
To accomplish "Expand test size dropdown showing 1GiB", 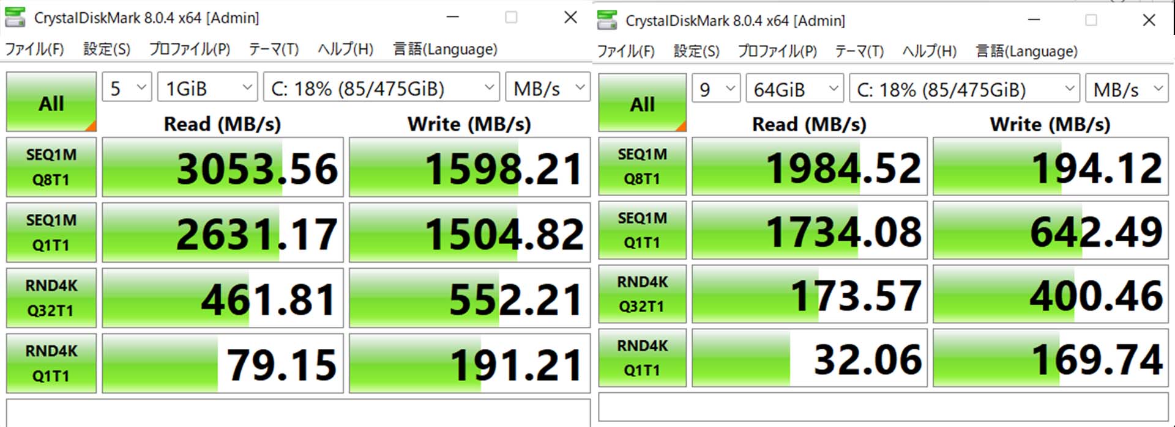I will [207, 88].
